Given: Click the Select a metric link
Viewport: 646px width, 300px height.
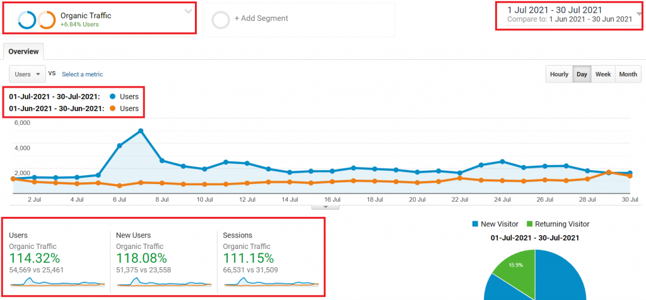Looking at the screenshot, I should click(x=83, y=74).
